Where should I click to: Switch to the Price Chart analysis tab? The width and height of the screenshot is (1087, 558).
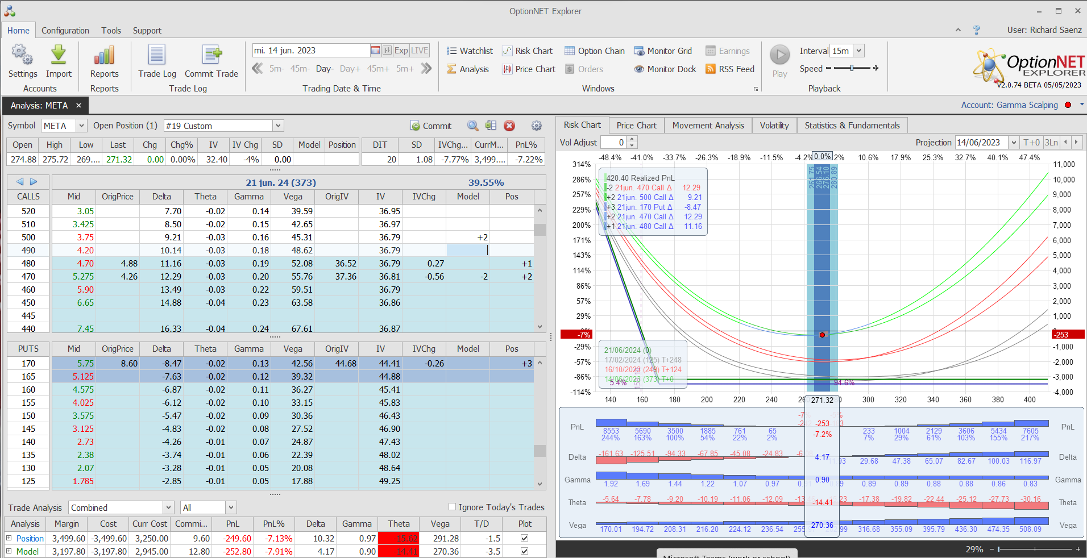point(636,126)
